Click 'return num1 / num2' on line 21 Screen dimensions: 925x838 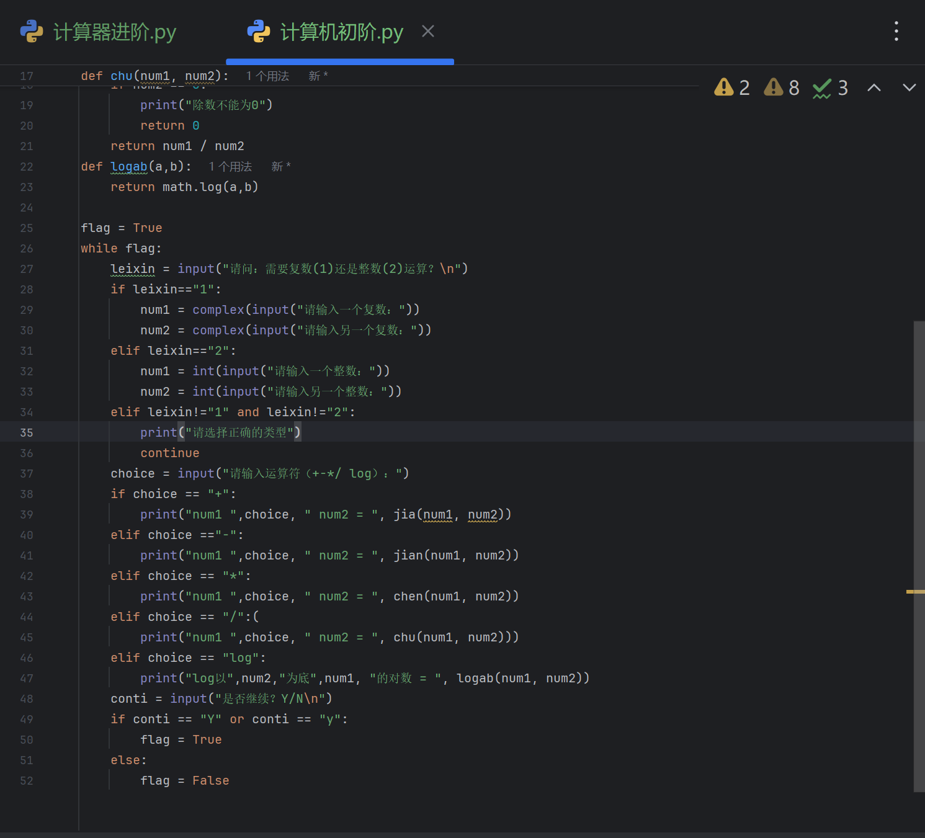[177, 146]
